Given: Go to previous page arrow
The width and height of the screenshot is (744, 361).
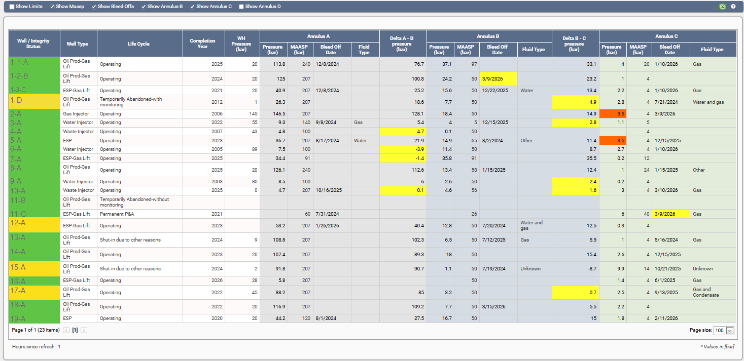Looking at the screenshot, I should [x=66, y=330].
